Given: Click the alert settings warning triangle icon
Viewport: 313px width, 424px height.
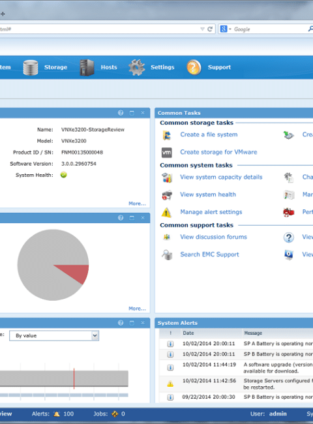Looking at the screenshot, I should pos(166,213).
